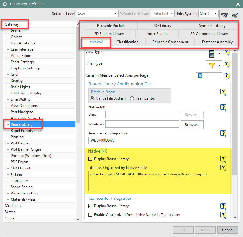The height and width of the screenshot is (237, 243).
Task: Expand the Filter Type dropdown arrow
Action: (x=219, y=66)
